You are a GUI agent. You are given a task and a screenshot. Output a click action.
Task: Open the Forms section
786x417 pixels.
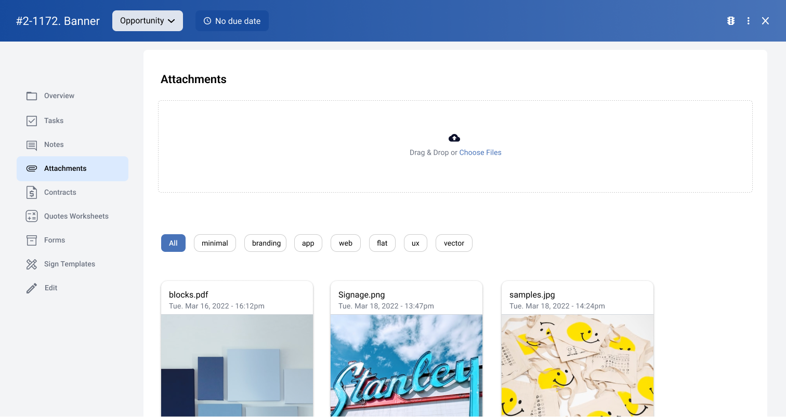[55, 240]
